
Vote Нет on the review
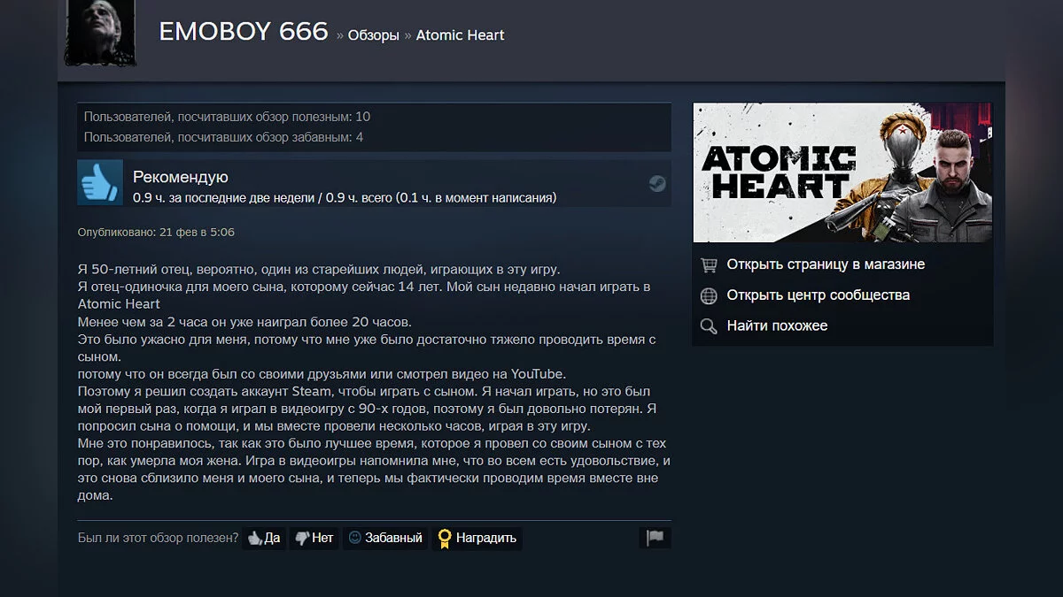pos(314,538)
